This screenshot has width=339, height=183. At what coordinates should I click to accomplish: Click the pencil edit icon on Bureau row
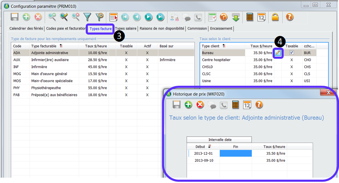coord(278,53)
